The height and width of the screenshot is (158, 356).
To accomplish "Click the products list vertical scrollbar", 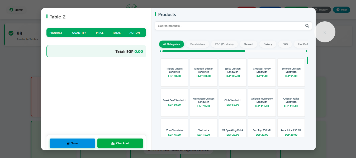I will point(307,60).
